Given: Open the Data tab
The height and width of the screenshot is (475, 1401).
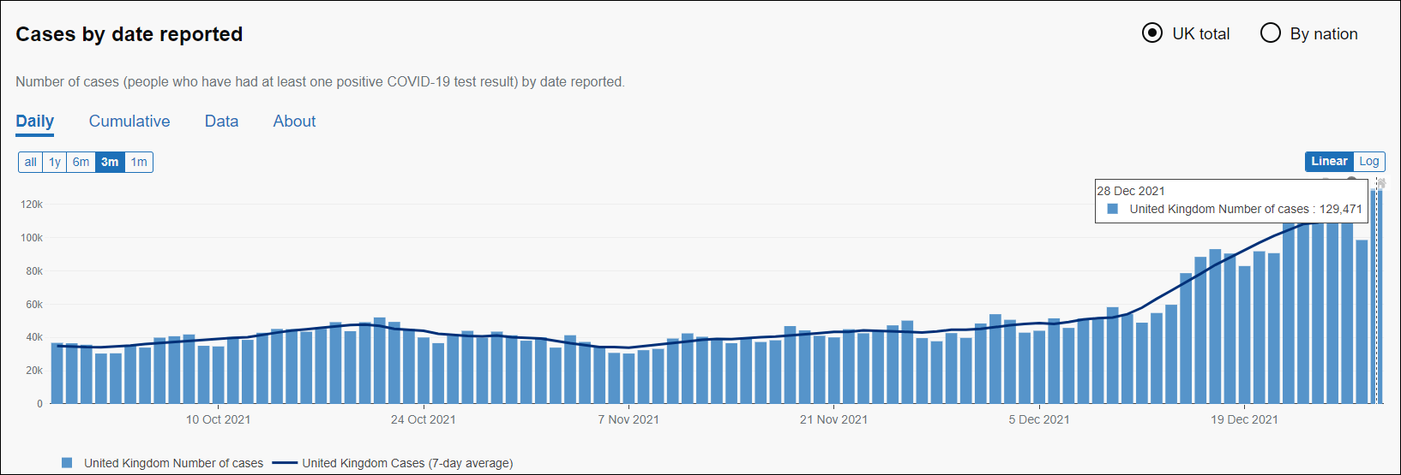Looking at the screenshot, I should point(221,122).
